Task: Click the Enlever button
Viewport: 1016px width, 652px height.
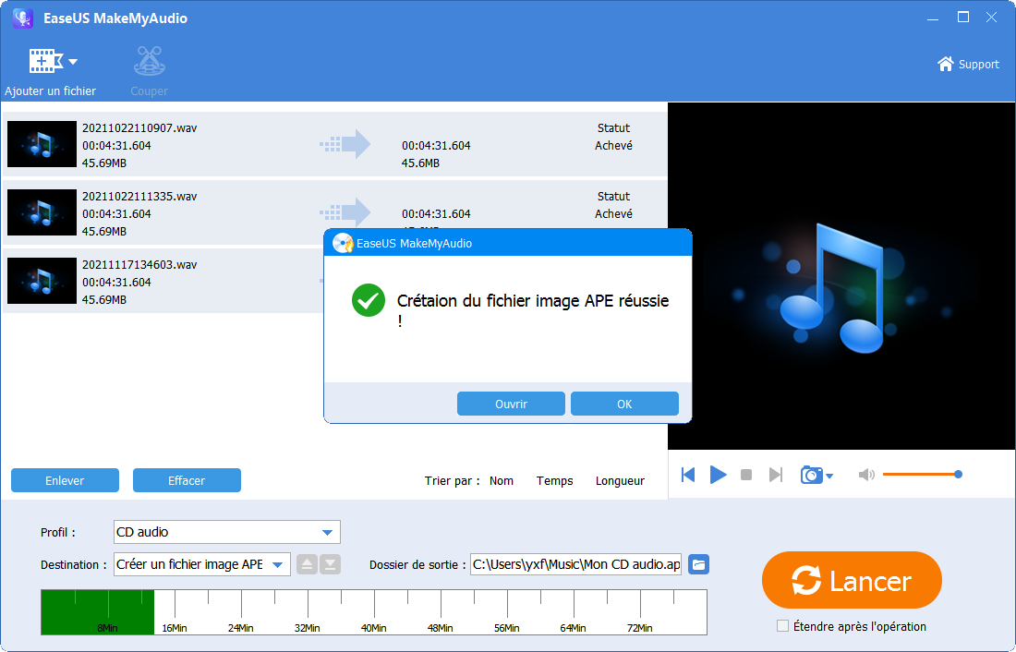Action: click(65, 480)
